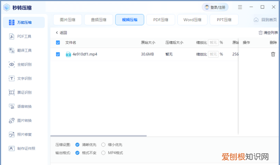The image size is (280, 165).
Task: Go back with 回到首页
Action: [266, 20]
